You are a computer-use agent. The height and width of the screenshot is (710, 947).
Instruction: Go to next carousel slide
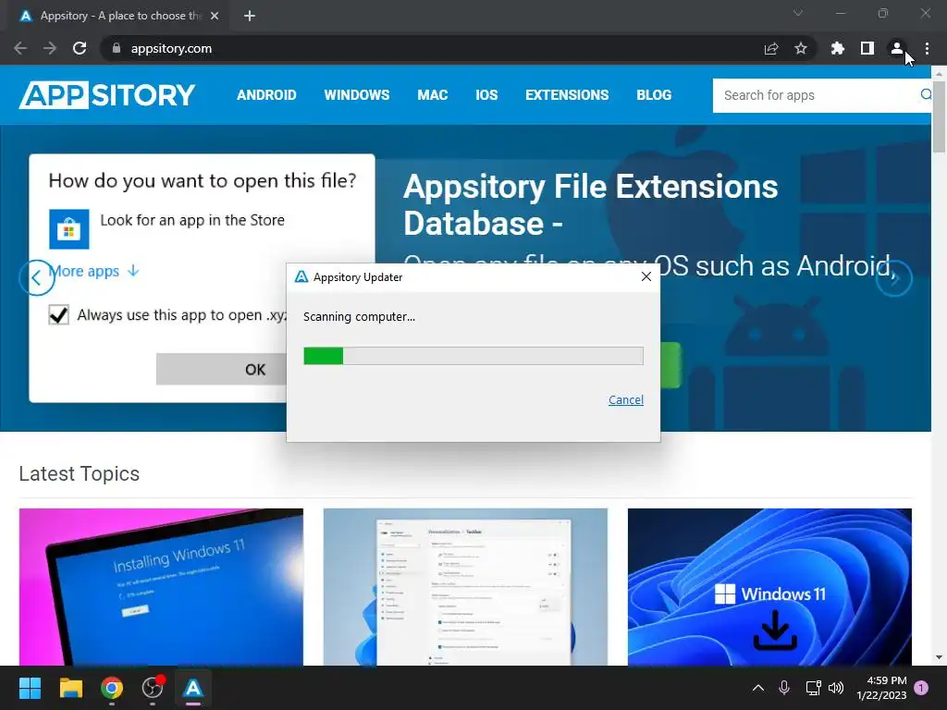(894, 278)
